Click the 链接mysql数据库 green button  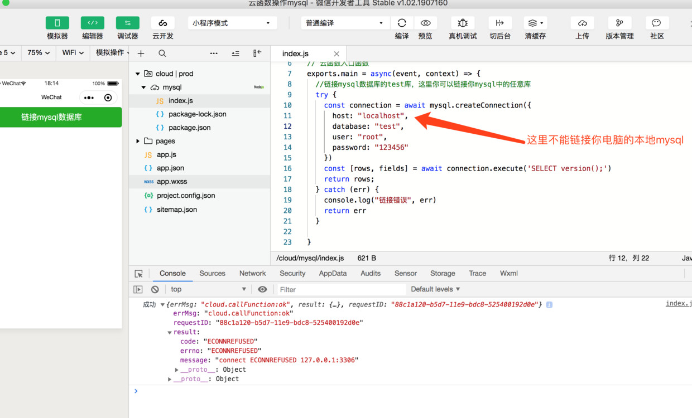pos(60,117)
